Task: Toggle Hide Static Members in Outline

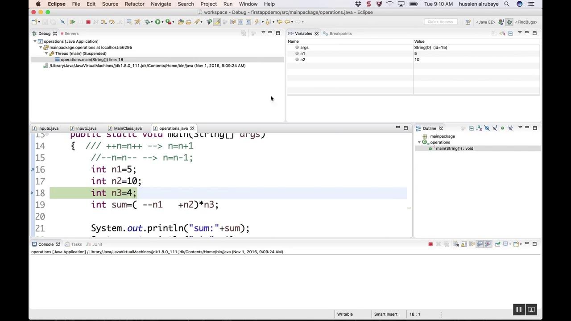Action: [495, 128]
